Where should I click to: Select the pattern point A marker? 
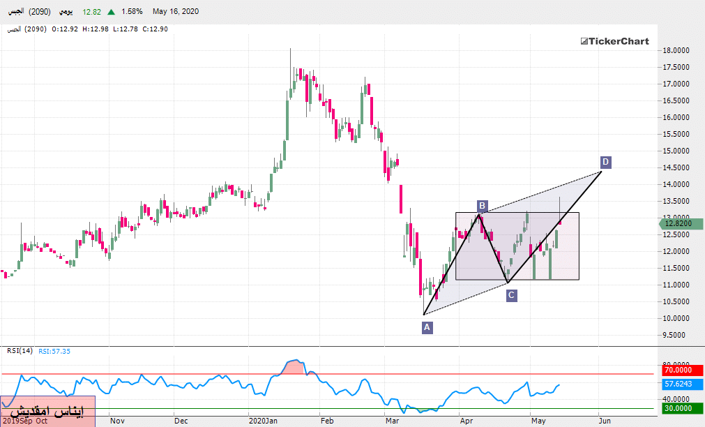coord(427,327)
